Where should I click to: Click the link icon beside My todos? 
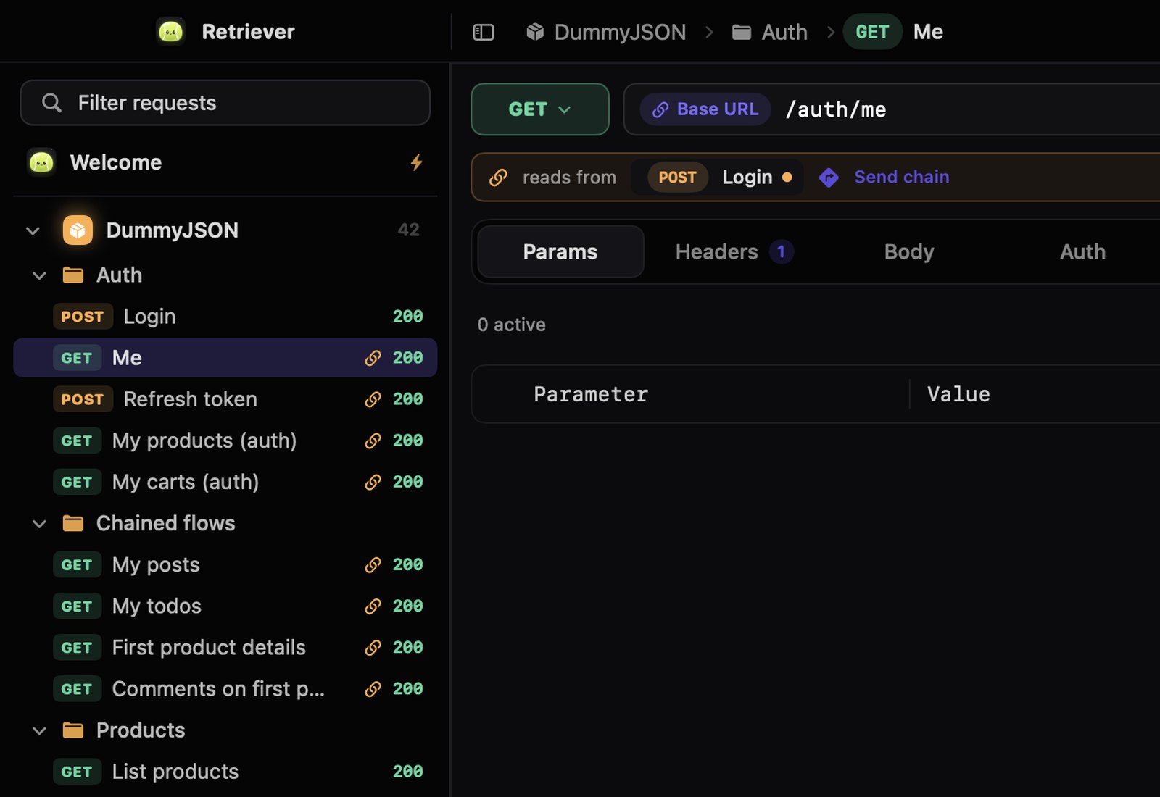(373, 606)
